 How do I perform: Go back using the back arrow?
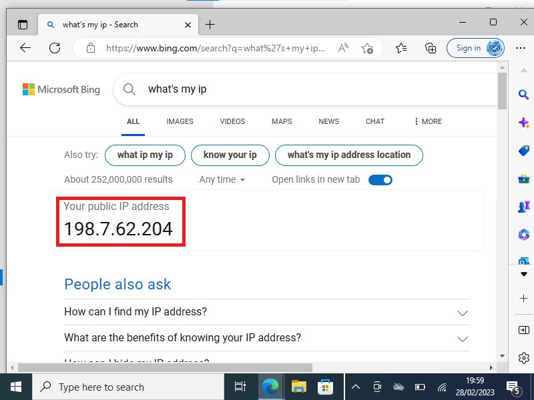(25, 48)
